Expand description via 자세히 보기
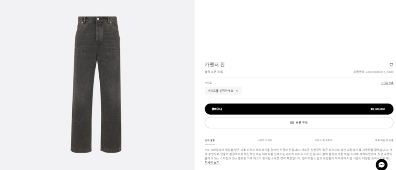The height and width of the screenshot is (170, 396). click(x=212, y=163)
